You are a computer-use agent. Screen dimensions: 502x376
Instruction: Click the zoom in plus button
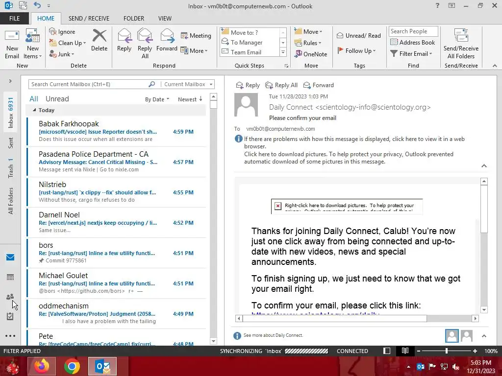[x=475, y=351]
